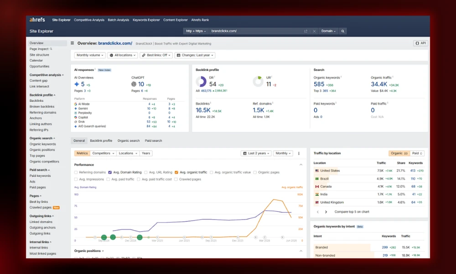
Task: Click the United Kingdom flag icon
Action: [x=317, y=202]
